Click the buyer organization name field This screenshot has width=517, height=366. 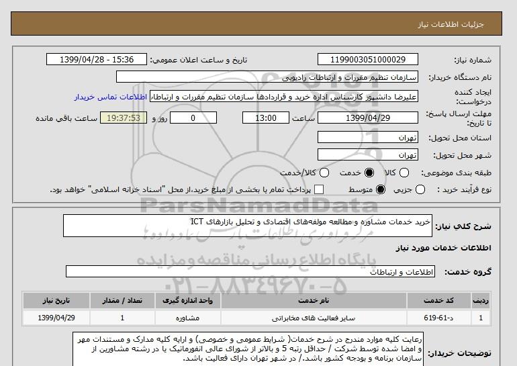pos(267,77)
